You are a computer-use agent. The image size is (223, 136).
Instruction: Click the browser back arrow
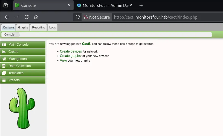(7, 17)
